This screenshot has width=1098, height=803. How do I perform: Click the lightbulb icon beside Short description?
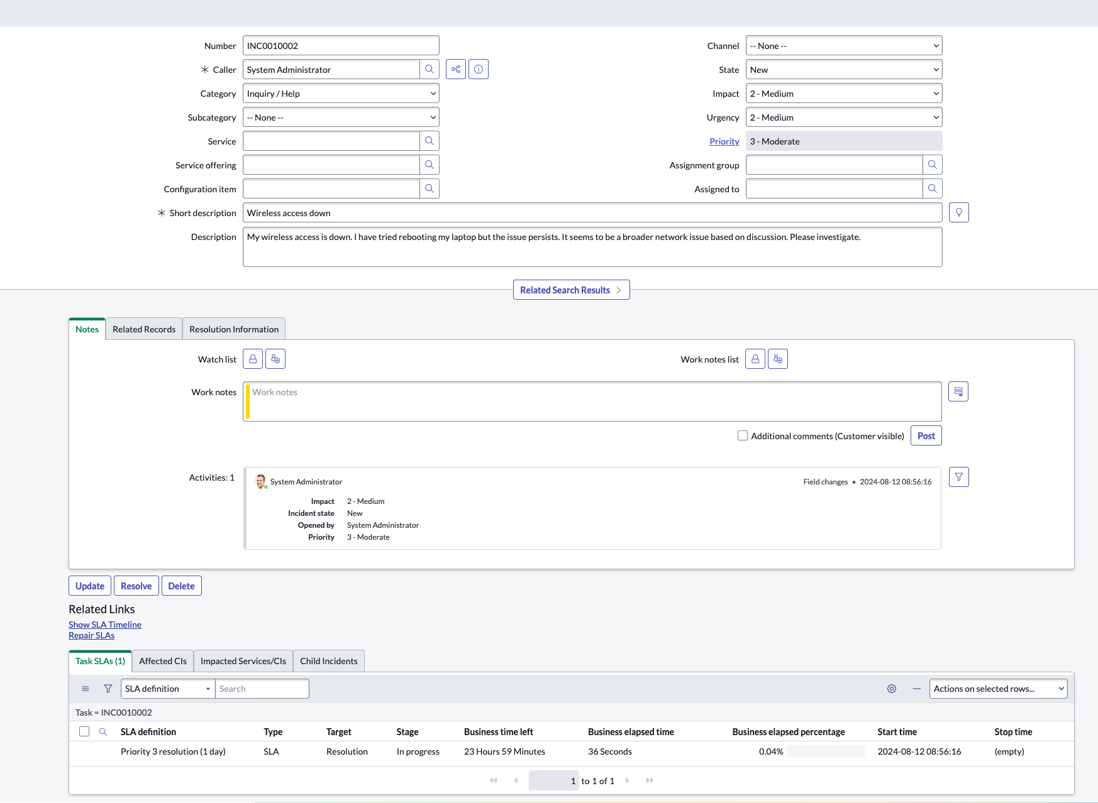(958, 212)
